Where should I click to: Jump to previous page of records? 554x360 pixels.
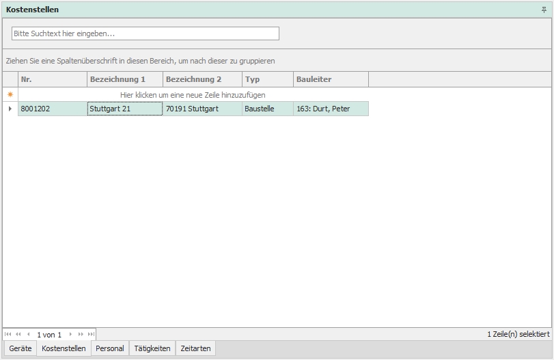[x=18, y=335]
